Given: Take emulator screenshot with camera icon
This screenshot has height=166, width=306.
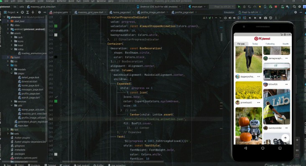Looking at the screenshot, I should [x=265, y=18].
